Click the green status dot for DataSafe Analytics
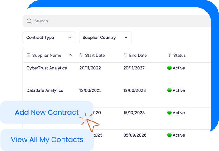The height and width of the screenshot is (151, 219). [x=169, y=90]
